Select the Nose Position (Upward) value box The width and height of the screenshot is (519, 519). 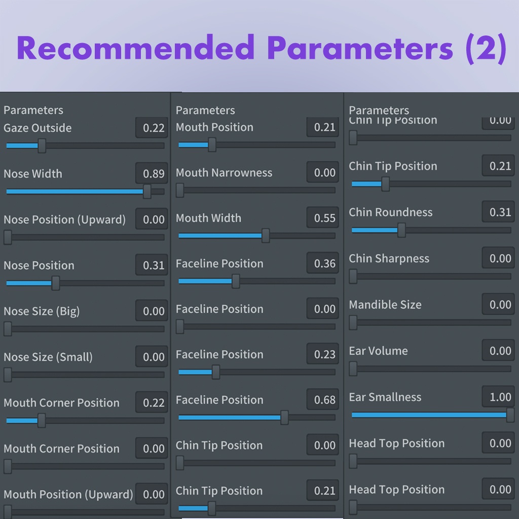(151, 220)
